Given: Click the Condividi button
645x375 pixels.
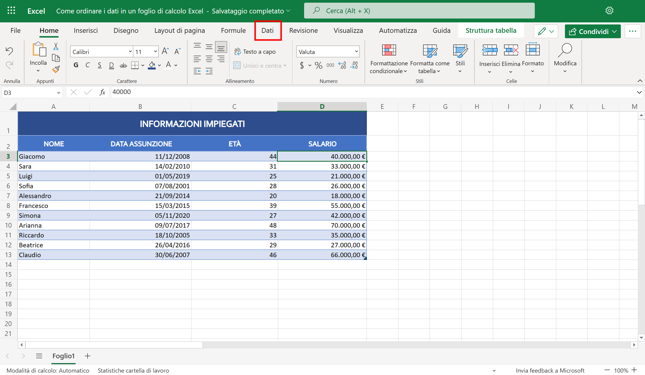Looking at the screenshot, I should point(592,31).
